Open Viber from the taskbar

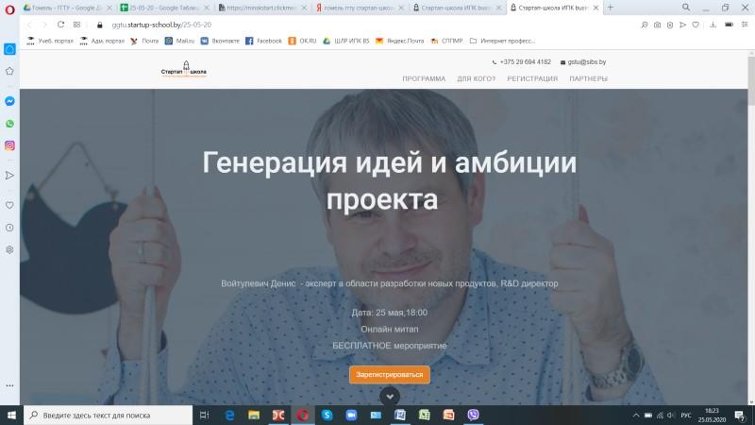tap(474, 415)
